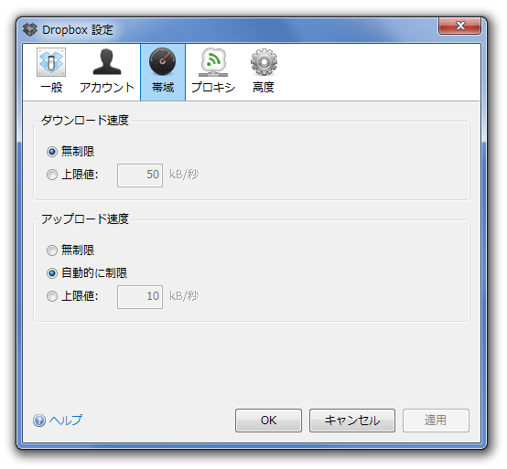Choose 自動的に制限 upload option
The width and height of the screenshot is (507, 469).
pos(52,273)
